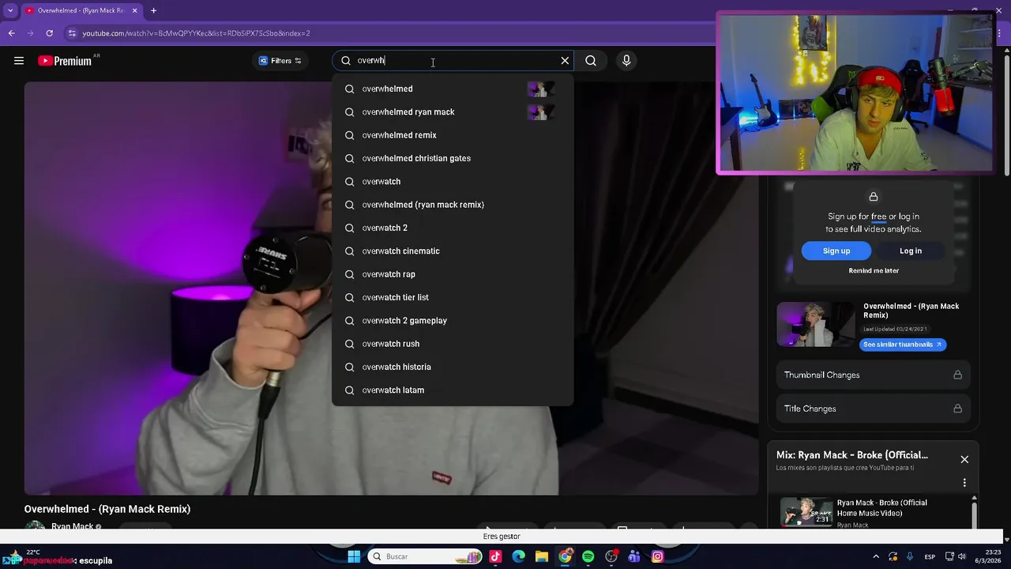Open a new browser tab
This screenshot has height=569, width=1011.
153,10
